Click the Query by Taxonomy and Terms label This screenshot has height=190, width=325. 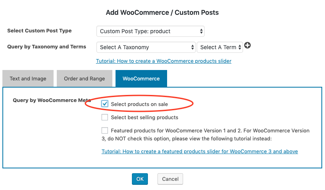coord(47,47)
